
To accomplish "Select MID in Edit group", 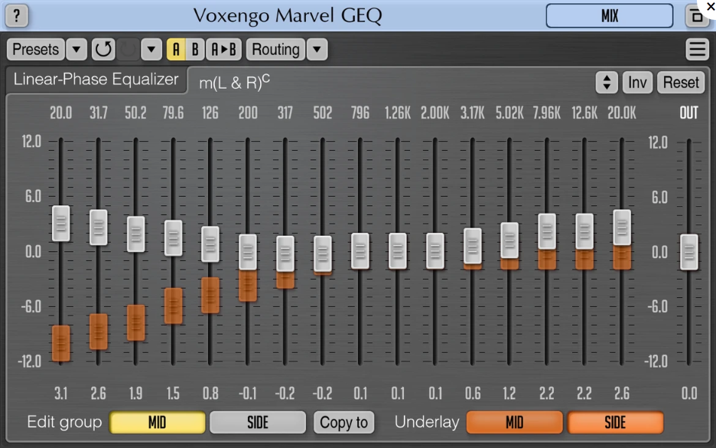I will click(x=158, y=423).
